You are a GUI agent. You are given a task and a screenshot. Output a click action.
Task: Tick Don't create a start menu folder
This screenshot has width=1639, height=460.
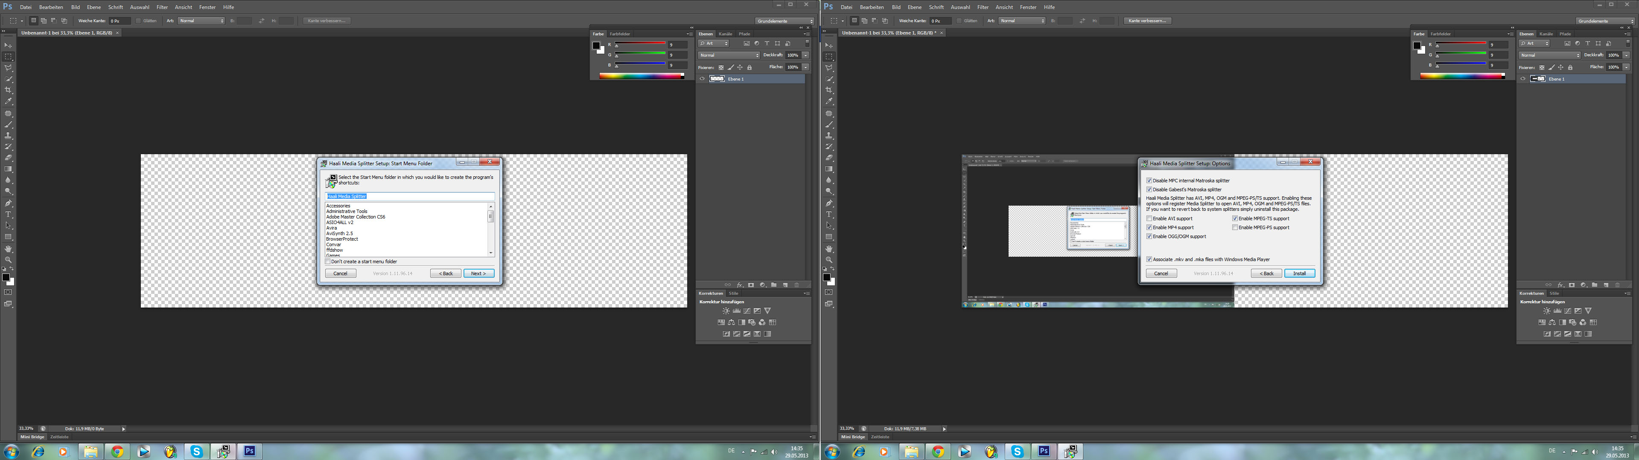pyautogui.click(x=328, y=262)
